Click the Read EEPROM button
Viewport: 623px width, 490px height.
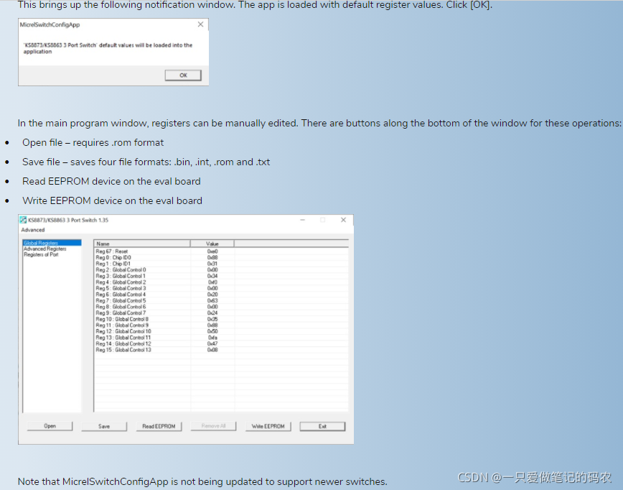tap(159, 426)
